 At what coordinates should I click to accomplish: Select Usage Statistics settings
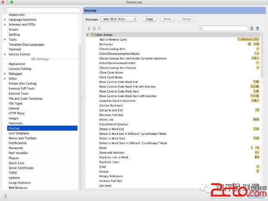(x=20, y=183)
